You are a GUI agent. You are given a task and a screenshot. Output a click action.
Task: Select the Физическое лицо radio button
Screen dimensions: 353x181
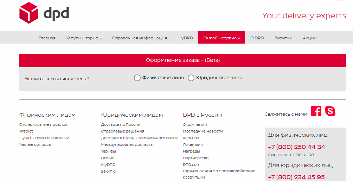pos(137,78)
